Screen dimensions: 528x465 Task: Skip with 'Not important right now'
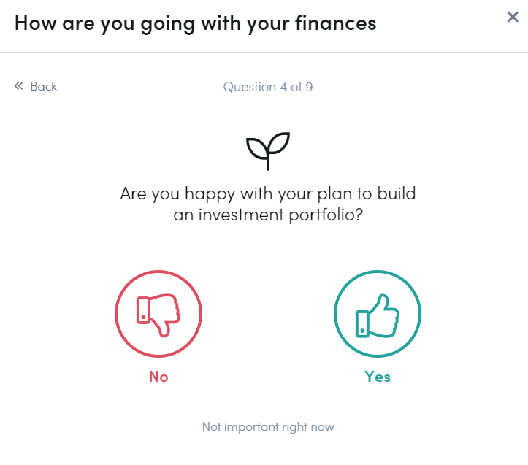coord(268,426)
